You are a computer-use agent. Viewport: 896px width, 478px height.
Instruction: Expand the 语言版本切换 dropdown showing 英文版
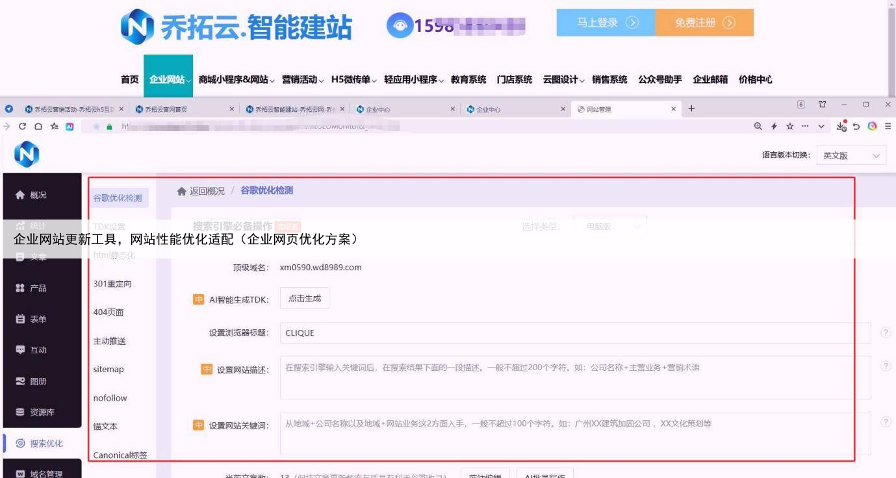[x=851, y=156]
